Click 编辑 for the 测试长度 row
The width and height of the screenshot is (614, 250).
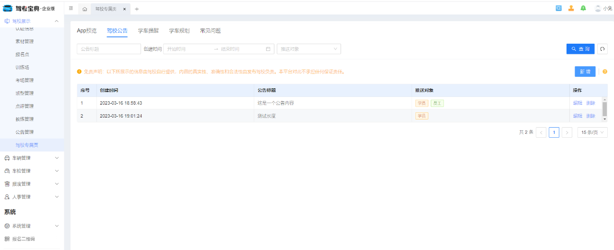point(578,116)
